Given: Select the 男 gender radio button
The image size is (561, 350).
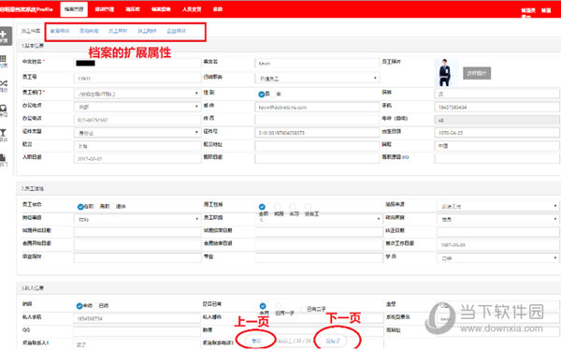Looking at the screenshot, I should pos(261,95).
